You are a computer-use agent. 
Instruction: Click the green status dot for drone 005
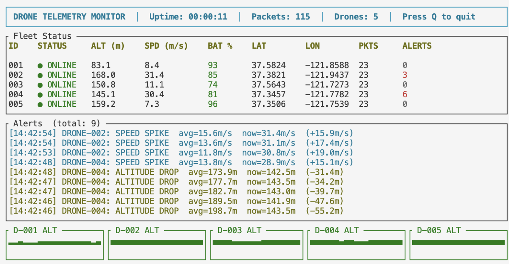coord(40,104)
